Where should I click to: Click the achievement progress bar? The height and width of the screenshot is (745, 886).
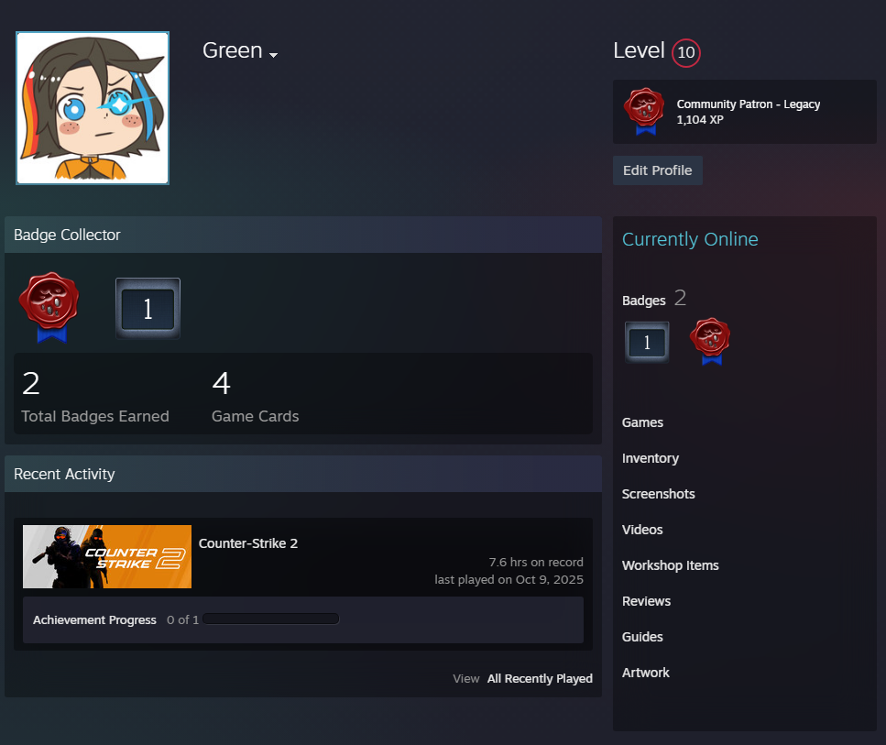[x=270, y=619]
